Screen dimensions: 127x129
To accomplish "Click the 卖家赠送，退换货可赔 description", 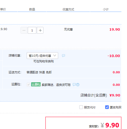I will 56,85.
